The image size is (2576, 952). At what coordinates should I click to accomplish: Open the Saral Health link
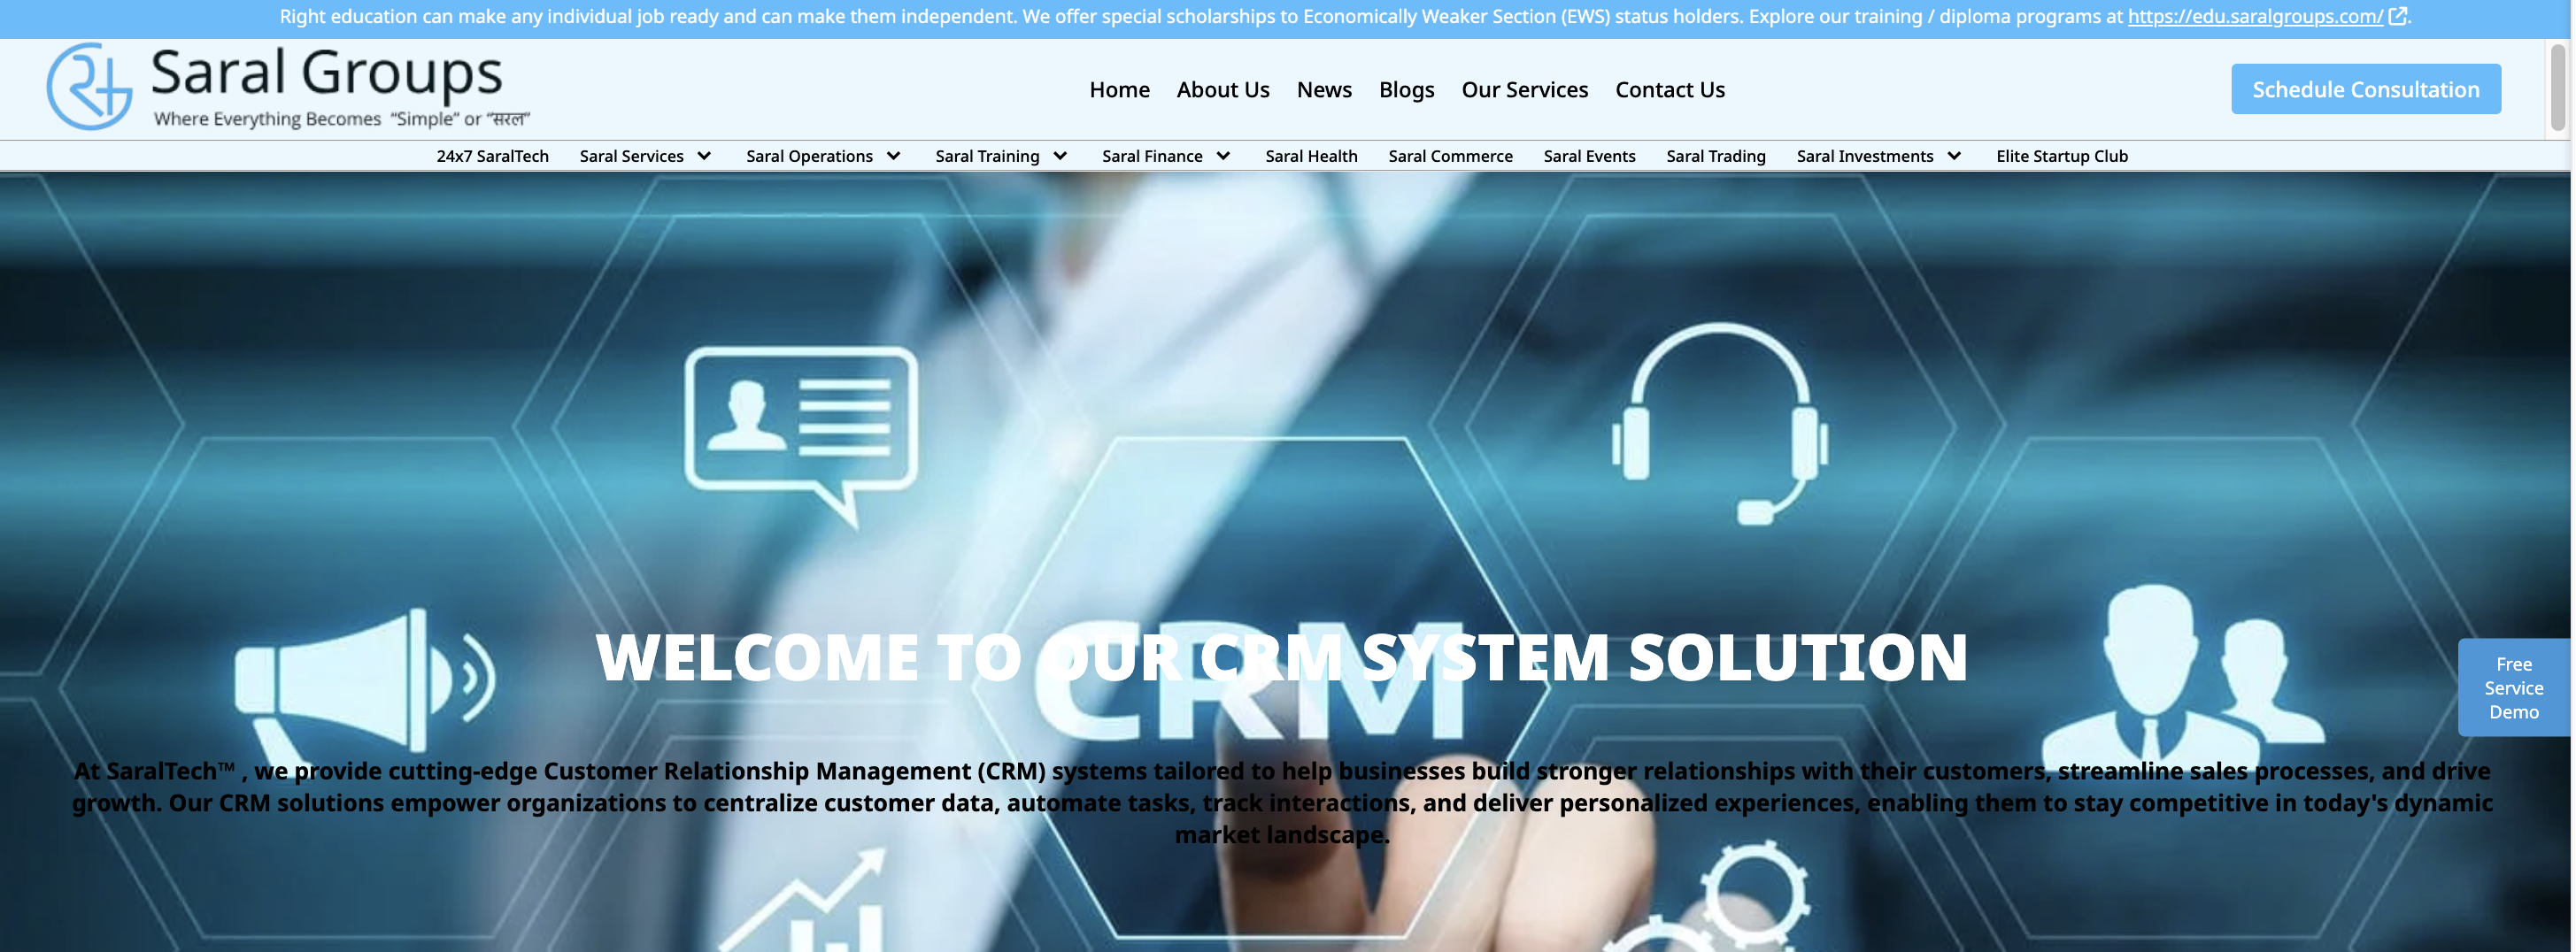tap(1311, 156)
